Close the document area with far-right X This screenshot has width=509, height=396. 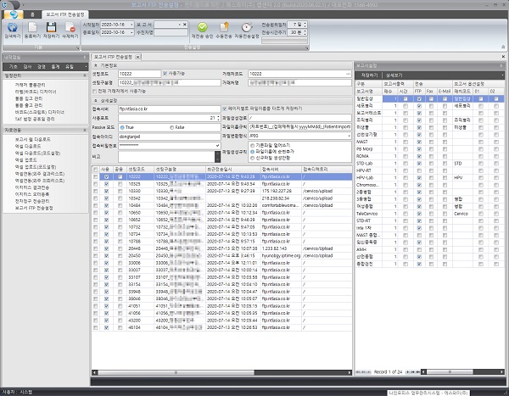point(503,57)
